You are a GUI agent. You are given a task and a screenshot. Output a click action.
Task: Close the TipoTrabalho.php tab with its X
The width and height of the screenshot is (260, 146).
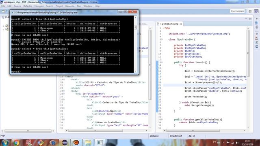[x=181, y=24]
